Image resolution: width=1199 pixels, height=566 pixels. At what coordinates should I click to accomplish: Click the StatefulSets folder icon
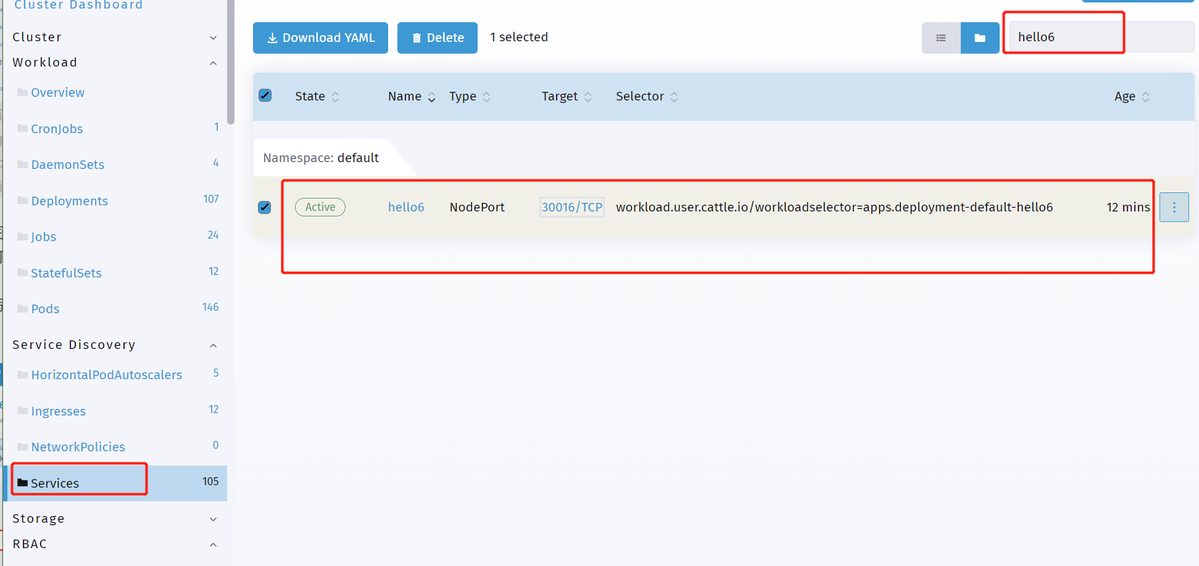tap(23, 273)
